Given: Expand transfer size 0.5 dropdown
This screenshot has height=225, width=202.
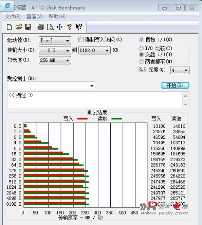Looking at the screenshot, I should click(55, 50).
